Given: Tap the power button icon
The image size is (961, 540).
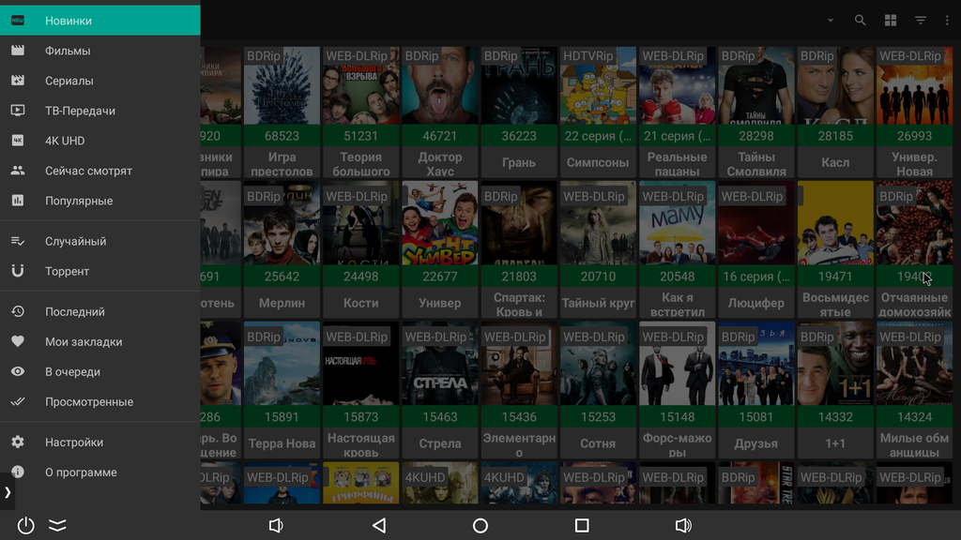Looking at the screenshot, I should click(25, 525).
